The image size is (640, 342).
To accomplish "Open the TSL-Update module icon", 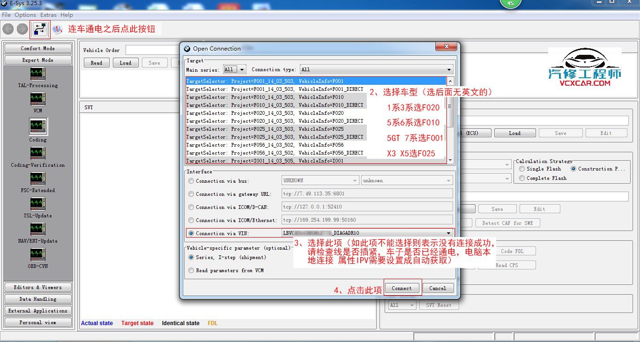I will click(37, 204).
